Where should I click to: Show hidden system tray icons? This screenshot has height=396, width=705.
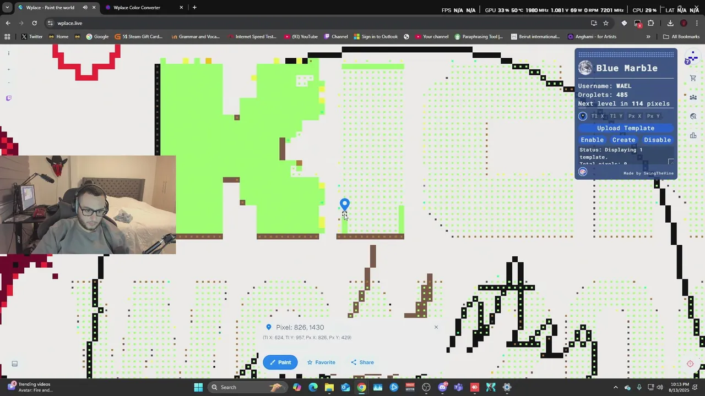click(x=616, y=387)
